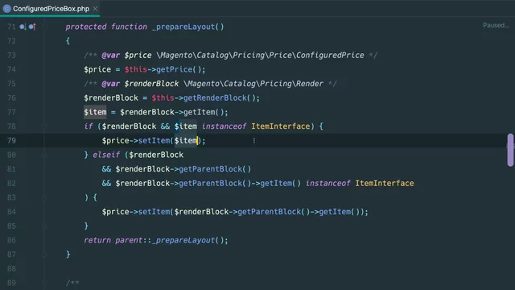This screenshot has height=290, width=515.
Task: Toggle the fold marker on line 83
Action: point(44,197)
